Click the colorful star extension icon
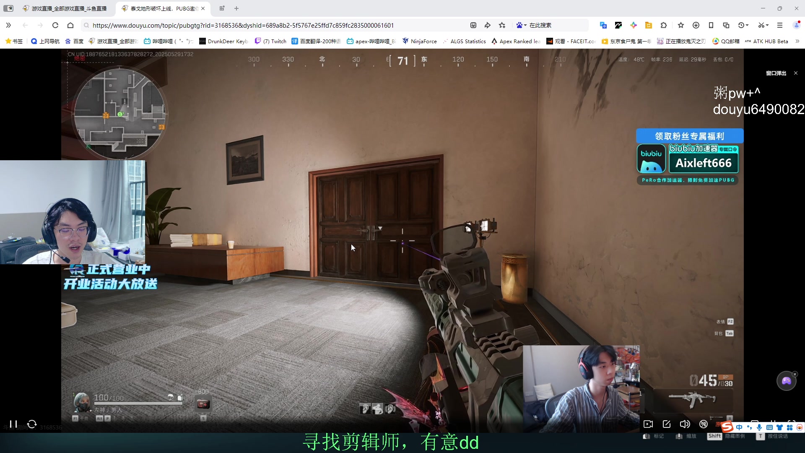 coord(634,25)
